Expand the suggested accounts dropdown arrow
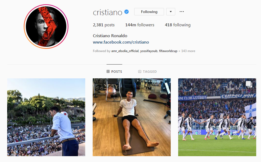Image resolution: width=261 pixels, height=162 pixels. [171, 12]
